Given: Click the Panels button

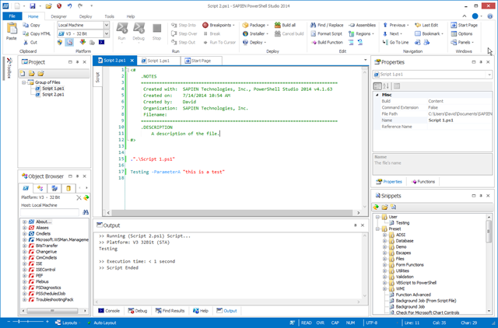Looking at the screenshot, I should tap(462, 42).
